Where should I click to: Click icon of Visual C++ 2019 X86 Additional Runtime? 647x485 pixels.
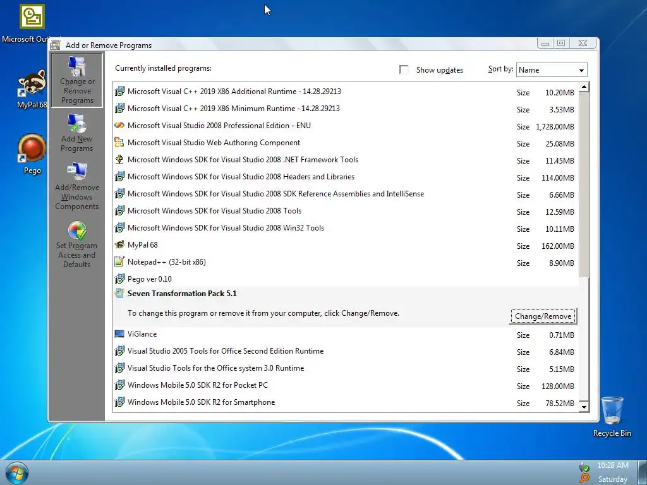click(119, 92)
